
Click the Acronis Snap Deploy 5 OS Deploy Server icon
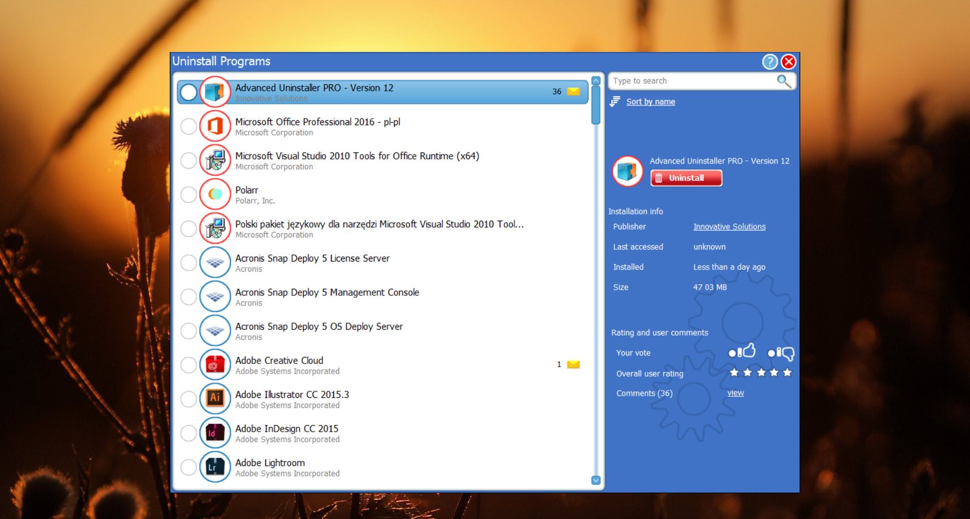[215, 331]
